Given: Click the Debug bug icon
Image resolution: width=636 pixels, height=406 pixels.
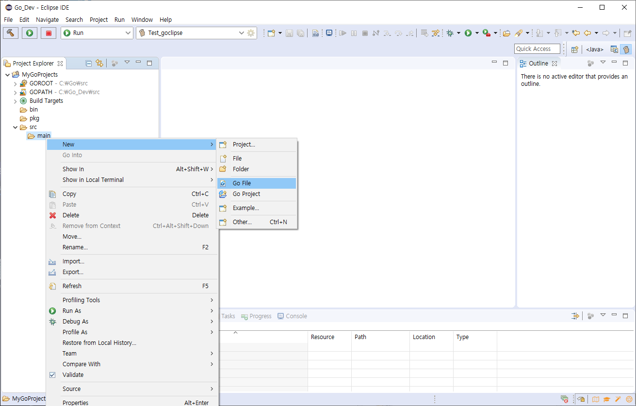Looking at the screenshot, I should click(450, 33).
